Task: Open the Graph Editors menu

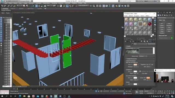Action: (46, 3)
